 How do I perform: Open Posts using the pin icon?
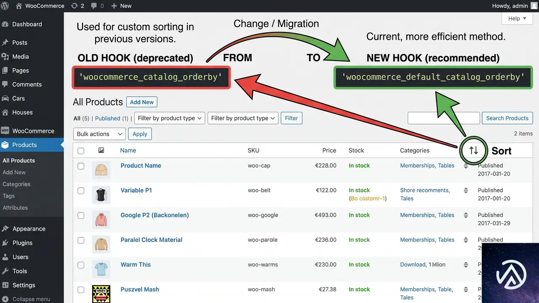pos(5,43)
